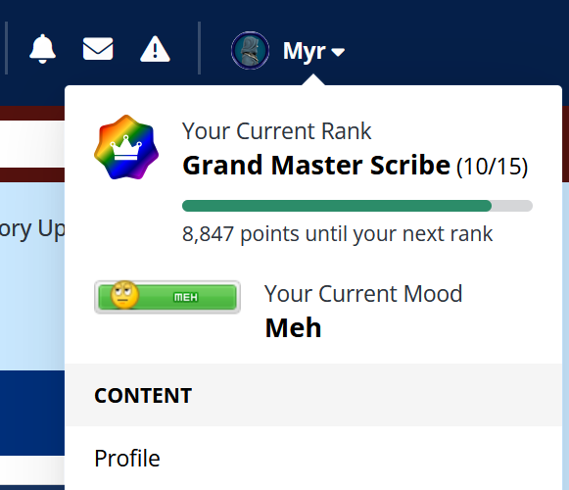Click the eye-rolling Meh emoji face

click(124, 295)
